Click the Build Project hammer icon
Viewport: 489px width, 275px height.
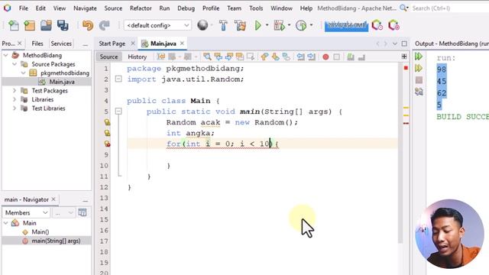coord(223,25)
